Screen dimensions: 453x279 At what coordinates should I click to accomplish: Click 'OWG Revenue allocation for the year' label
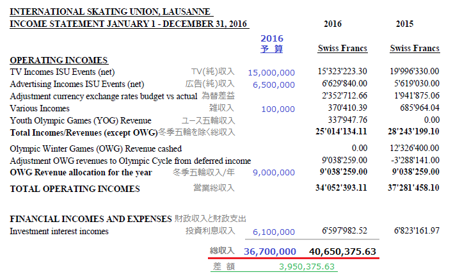coord(81,172)
